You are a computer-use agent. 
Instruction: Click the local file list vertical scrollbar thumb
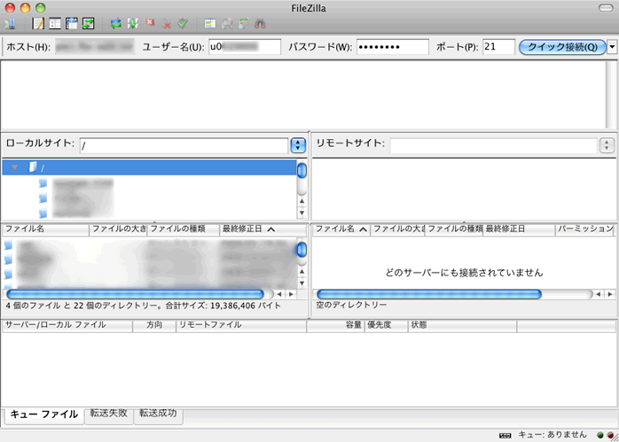click(x=302, y=250)
